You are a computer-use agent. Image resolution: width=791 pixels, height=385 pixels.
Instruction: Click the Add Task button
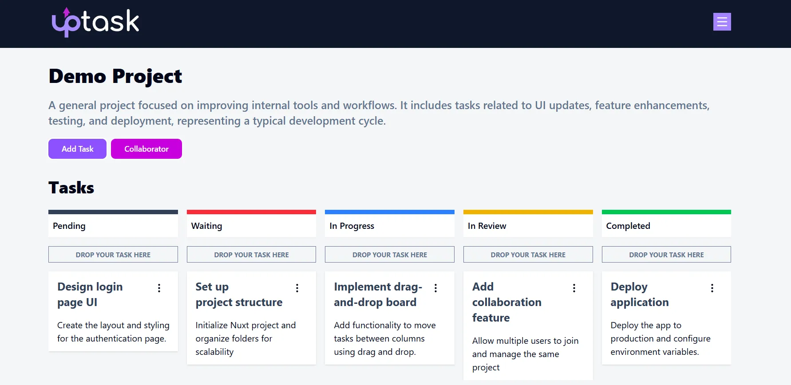(x=77, y=149)
